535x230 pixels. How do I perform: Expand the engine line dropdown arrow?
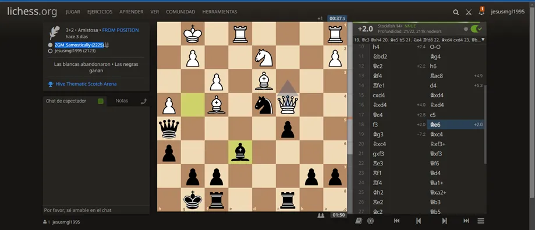(x=483, y=40)
